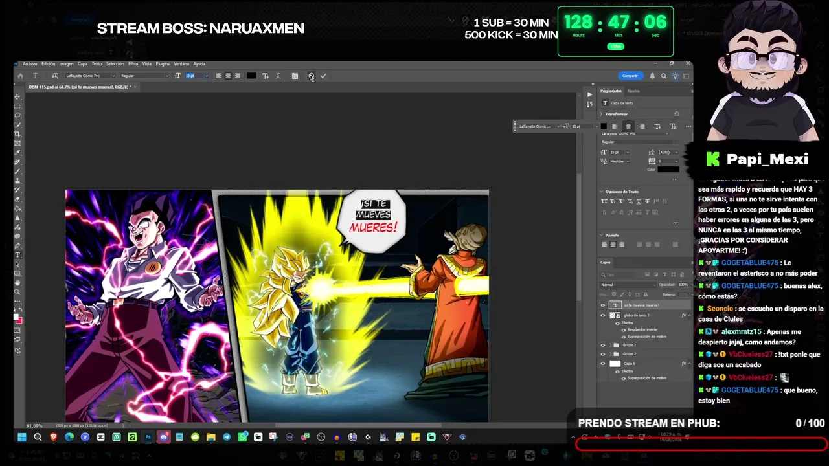Image resolution: width=829 pixels, height=466 pixels.
Task: Open Windows taskbar search
Action: click(38, 438)
